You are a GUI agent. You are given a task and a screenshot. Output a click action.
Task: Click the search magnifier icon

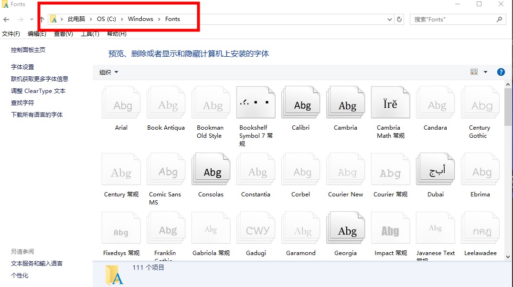tap(499, 19)
